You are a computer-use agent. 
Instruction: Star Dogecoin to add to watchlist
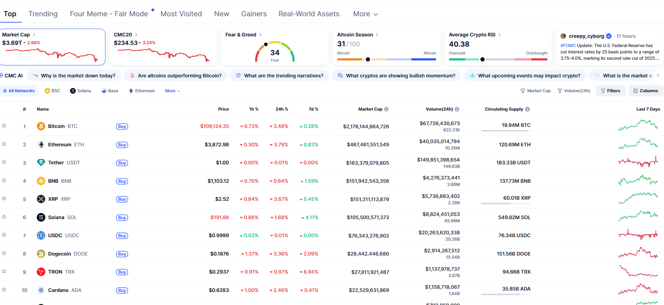coord(4,253)
